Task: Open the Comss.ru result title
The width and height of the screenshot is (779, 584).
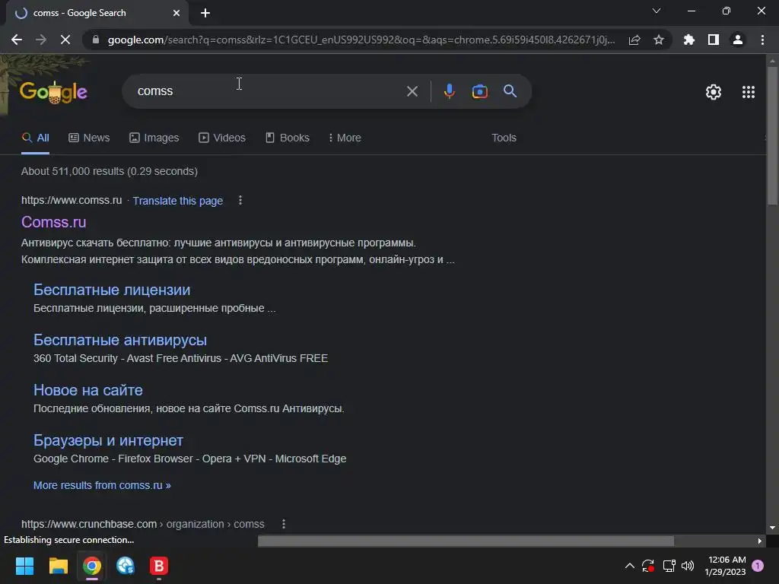Action: [x=54, y=222]
